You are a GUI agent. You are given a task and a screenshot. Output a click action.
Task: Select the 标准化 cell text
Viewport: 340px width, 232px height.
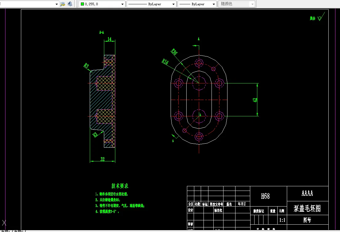[218, 210]
